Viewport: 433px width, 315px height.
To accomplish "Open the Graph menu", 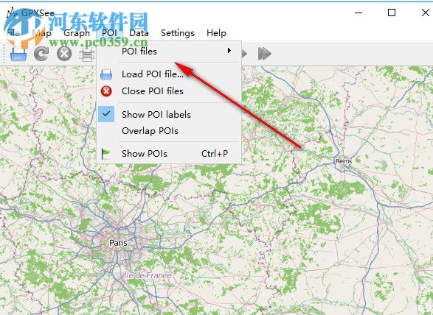I will tap(77, 33).
